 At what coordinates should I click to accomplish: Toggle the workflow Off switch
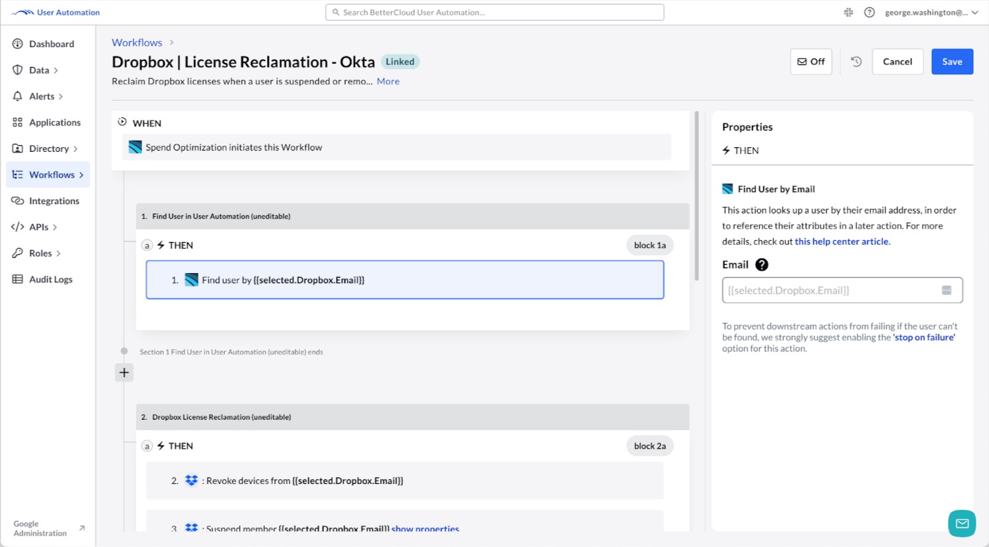(x=810, y=61)
